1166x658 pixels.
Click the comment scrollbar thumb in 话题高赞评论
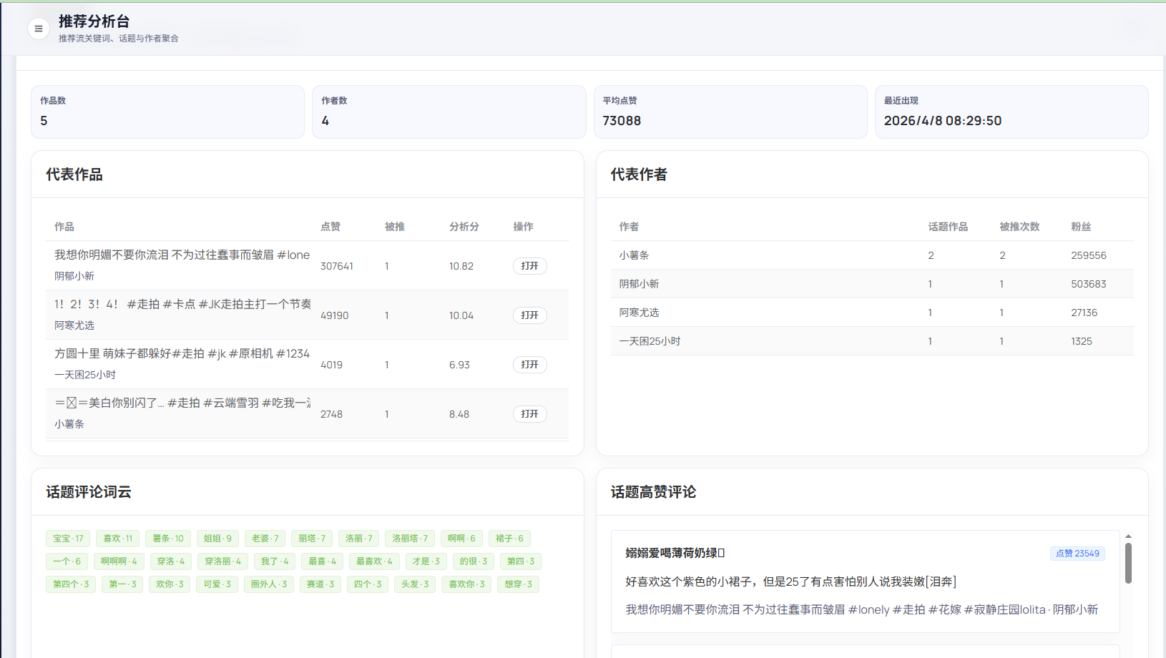pyautogui.click(x=1128, y=563)
